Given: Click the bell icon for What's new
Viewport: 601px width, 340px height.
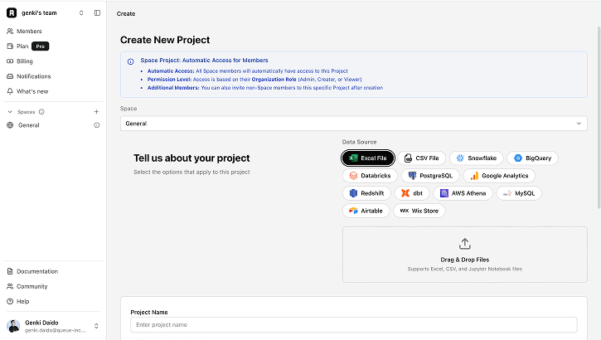Looking at the screenshot, I should point(10,91).
